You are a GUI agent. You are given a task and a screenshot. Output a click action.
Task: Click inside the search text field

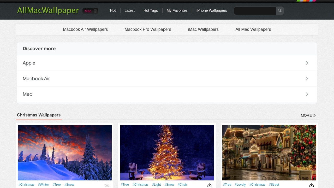(255, 11)
